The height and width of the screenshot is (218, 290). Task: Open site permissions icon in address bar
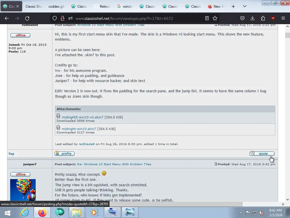click(71, 18)
